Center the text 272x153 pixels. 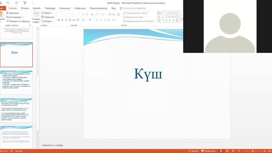click(101, 20)
